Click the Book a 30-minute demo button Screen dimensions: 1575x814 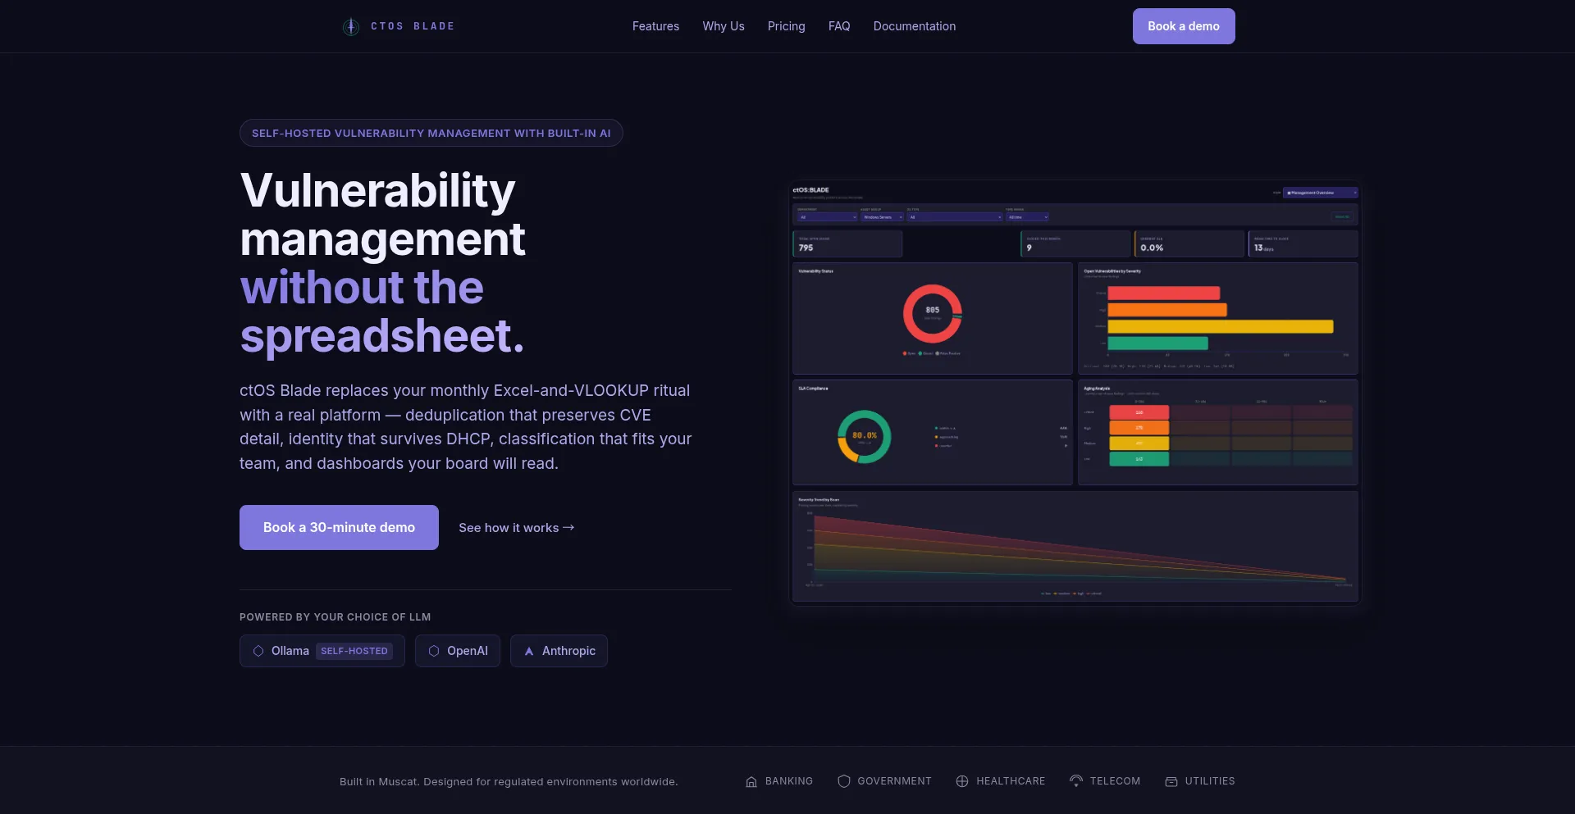(339, 527)
